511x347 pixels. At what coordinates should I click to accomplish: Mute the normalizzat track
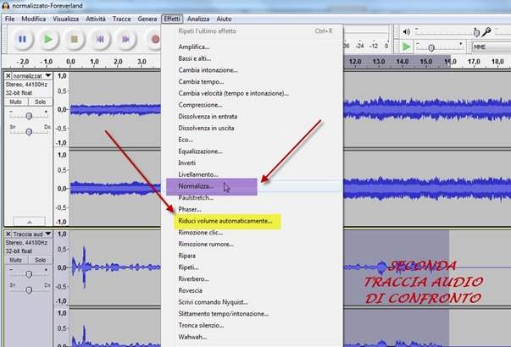[17, 101]
